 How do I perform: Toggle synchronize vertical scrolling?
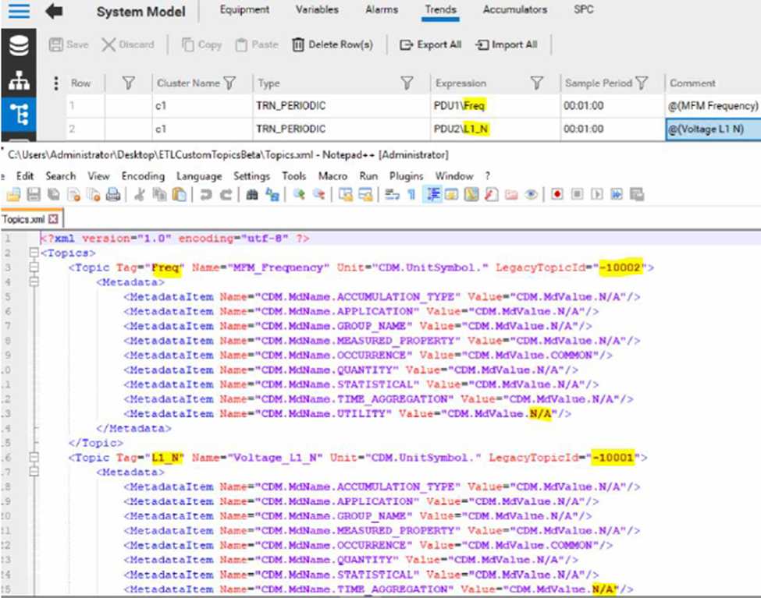click(346, 195)
